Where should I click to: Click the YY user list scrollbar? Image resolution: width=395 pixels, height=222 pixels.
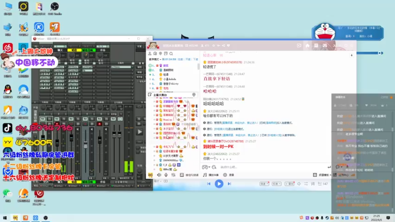(x=198, y=67)
